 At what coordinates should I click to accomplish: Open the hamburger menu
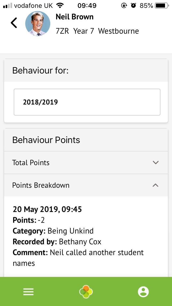[x=28, y=292]
